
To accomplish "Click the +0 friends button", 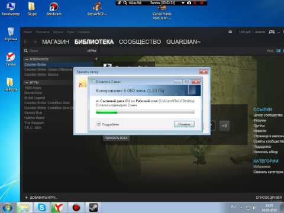I will [x=224, y=125].
